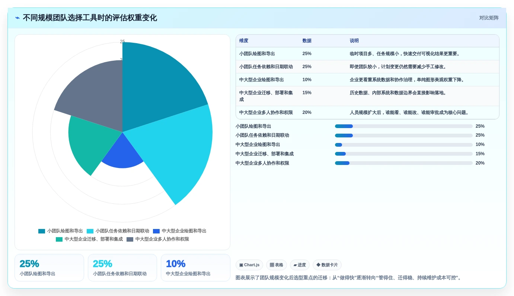The image size is (514, 296).
Task: Click progress bar for 中大型企业绘图和导出
Action: click(x=404, y=145)
